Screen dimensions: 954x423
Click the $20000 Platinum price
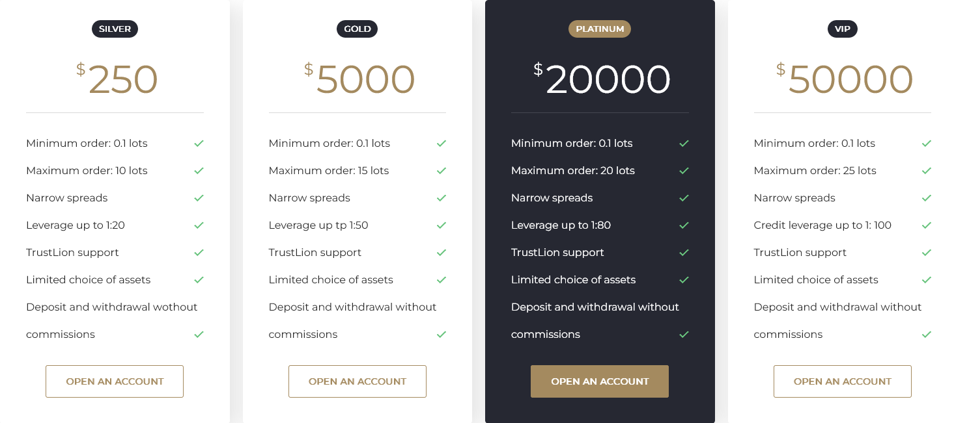tap(602, 79)
